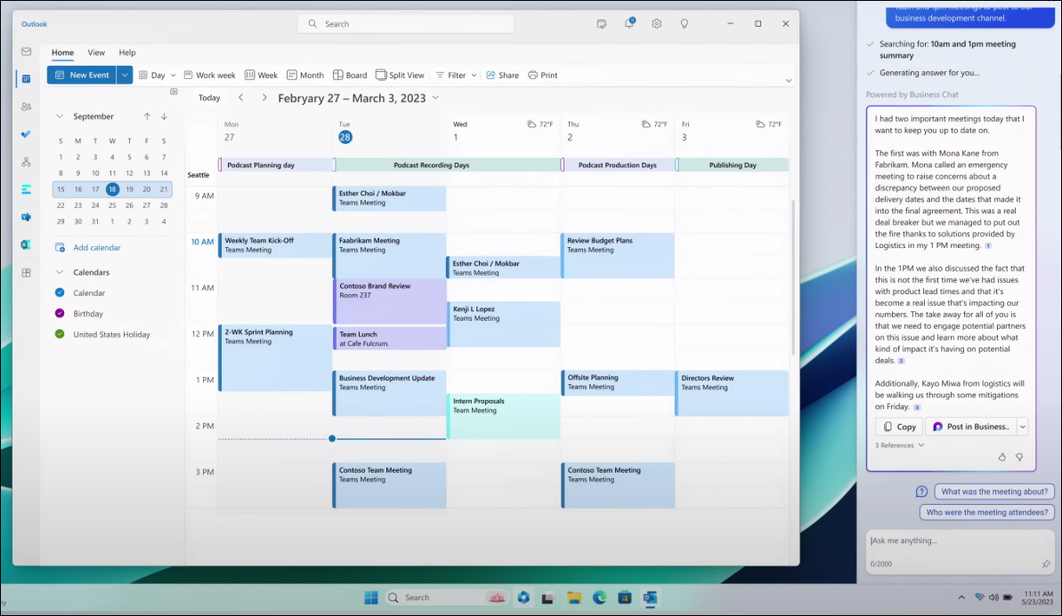Viewport: 1062px width, 616px height.
Task: Go to previous week arrow
Action: (240, 98)
